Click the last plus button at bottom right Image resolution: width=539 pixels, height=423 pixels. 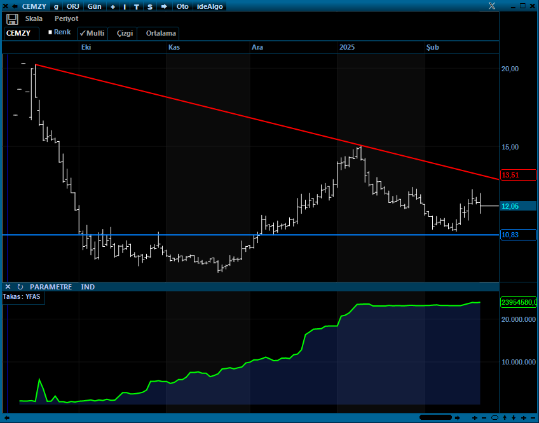(x=524, y=418)
